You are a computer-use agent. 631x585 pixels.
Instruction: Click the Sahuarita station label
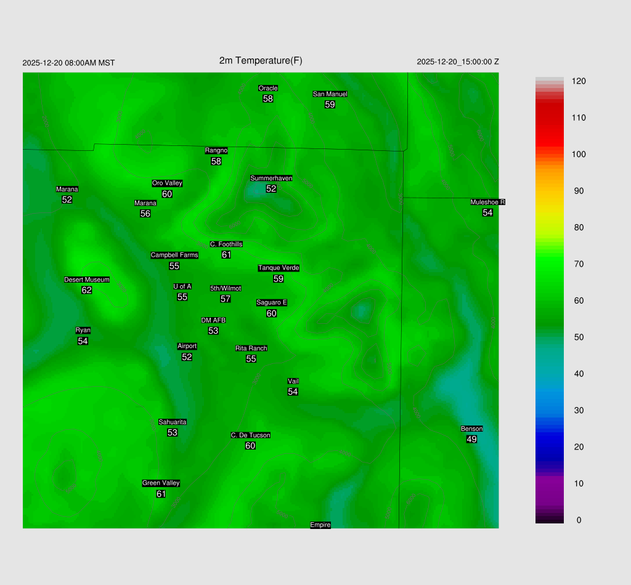[x=173, y=422]
